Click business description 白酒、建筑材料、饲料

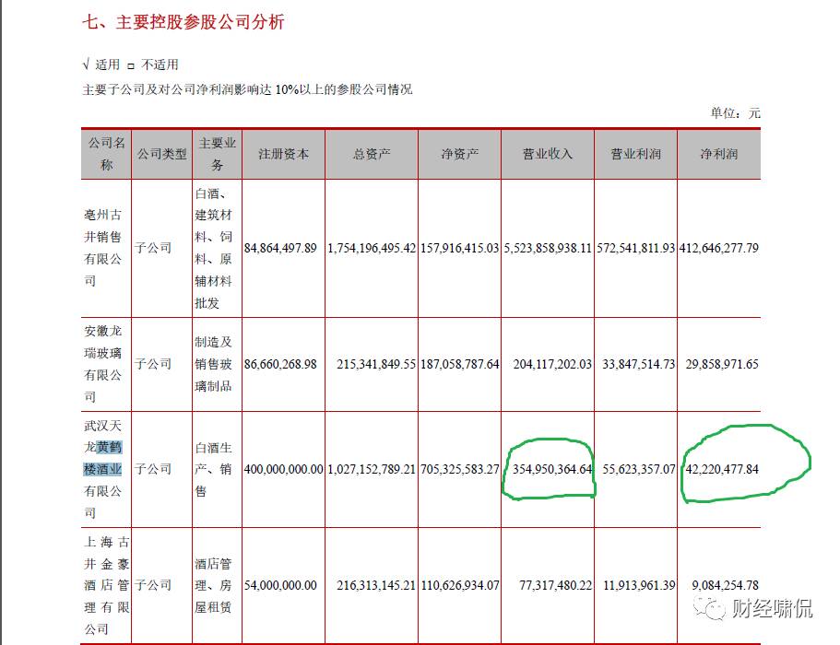coord(214,248)
